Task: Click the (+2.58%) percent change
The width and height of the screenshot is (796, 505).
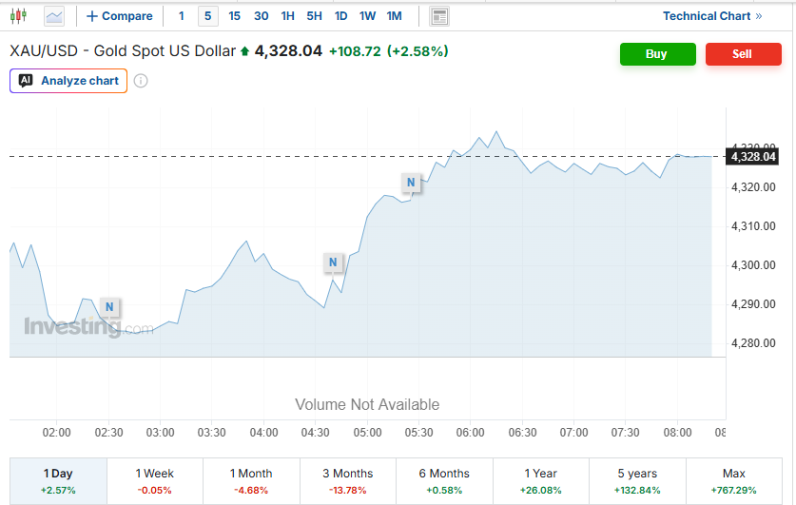Action: click(x=417, y=51)
